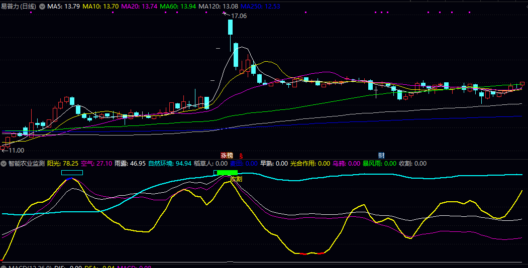
Task: Expand the MACD indicator panel arrow
Action: click(x=4, y=266)
